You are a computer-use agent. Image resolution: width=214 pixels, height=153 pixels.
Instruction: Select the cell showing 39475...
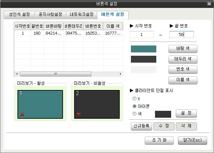pos(74,33)
